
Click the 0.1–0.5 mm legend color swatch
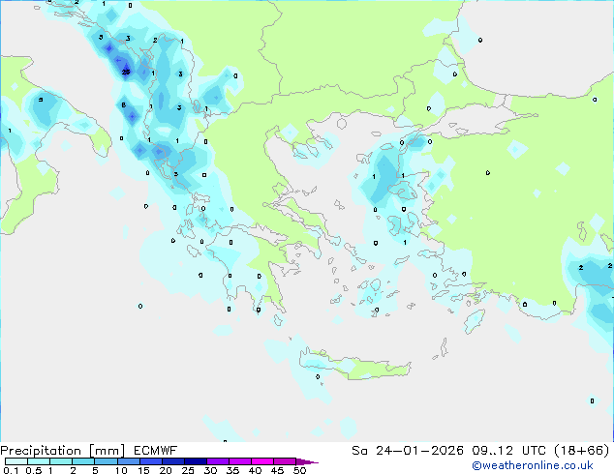pos(16,461)
